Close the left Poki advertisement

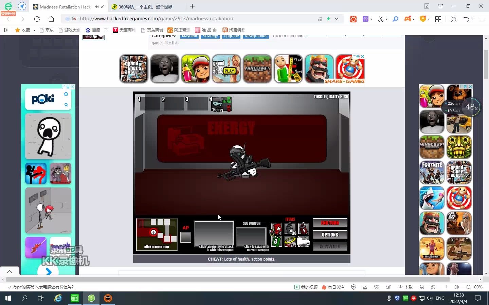[72, 87]
